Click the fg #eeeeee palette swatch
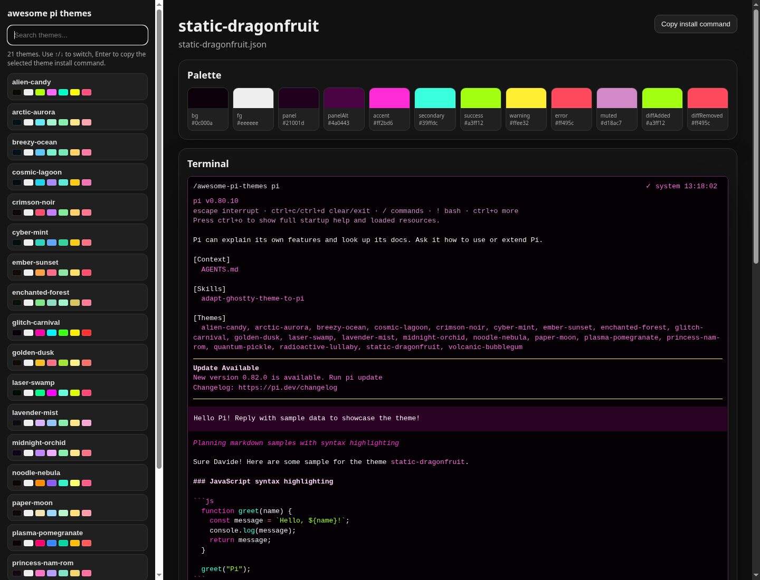The width and height of the screenshot is (760, 580). point(253,109)
